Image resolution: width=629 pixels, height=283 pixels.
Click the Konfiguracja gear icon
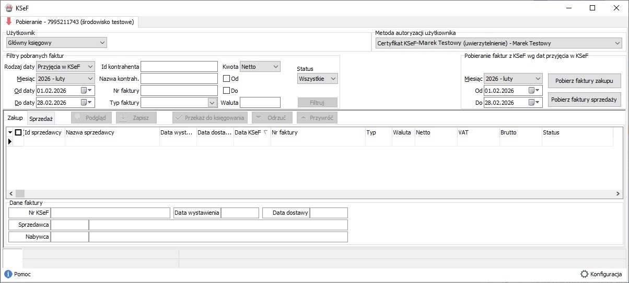click(584, 274)
